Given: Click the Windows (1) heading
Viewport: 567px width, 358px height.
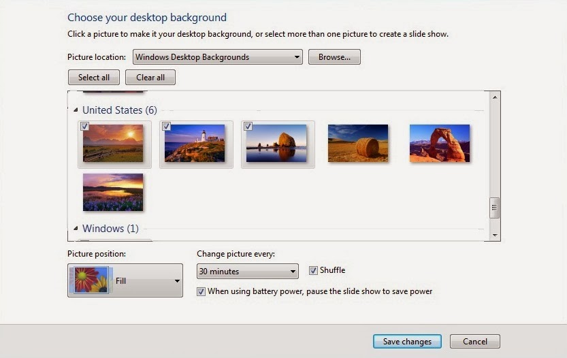Looking at the screenshot, I should [111, 229].
